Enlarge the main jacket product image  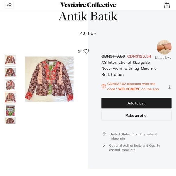49,79
